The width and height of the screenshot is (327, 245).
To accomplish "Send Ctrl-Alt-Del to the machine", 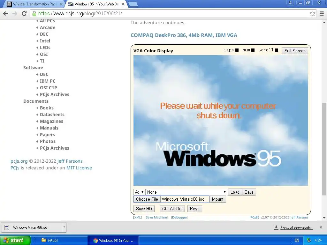I will point(172,209).
